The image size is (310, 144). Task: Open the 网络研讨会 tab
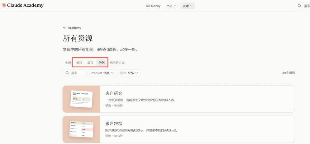coord(117,63)
